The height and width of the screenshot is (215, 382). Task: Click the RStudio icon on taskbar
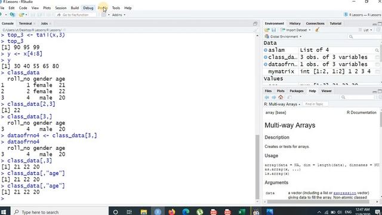[x=158, y=211]
